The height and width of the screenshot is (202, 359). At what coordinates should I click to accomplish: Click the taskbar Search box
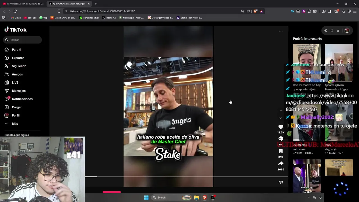(x=172, y=198)
